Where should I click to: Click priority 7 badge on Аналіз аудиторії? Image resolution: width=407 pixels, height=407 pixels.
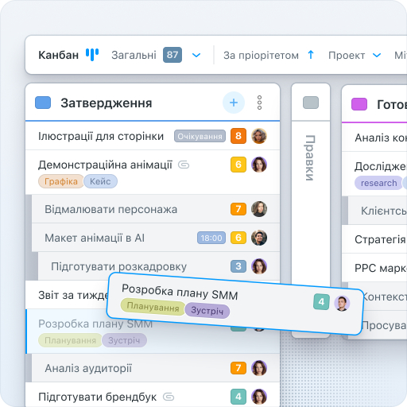pos(238,368)
